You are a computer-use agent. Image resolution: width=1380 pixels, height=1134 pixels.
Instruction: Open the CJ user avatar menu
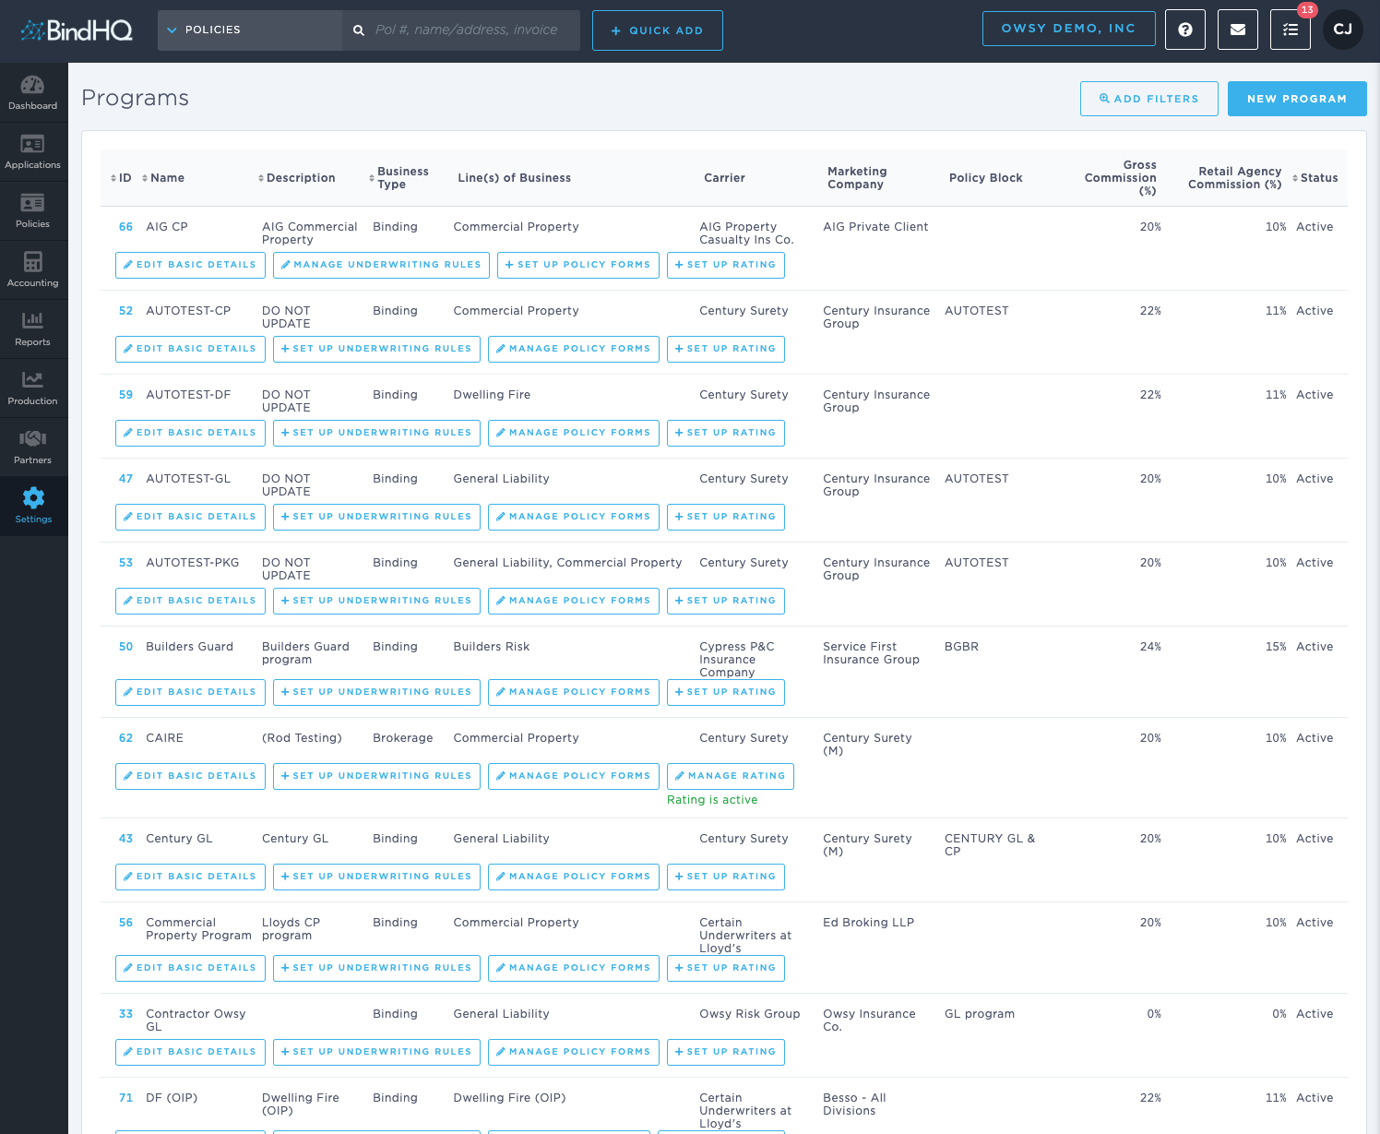(1343, 30)
